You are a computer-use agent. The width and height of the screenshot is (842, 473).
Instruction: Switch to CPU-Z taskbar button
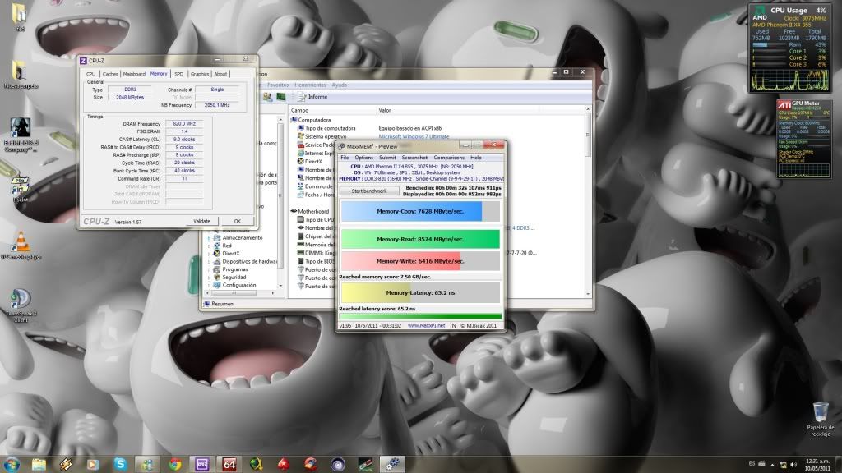(202, 464)
